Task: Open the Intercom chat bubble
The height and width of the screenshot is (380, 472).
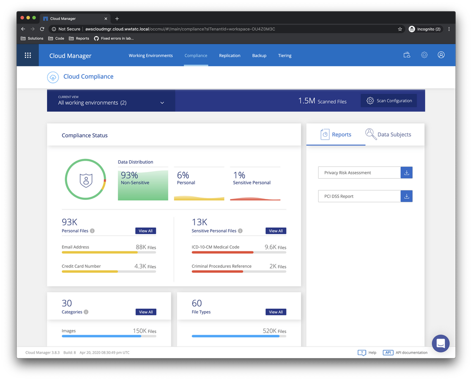Action: pos(440,343)
